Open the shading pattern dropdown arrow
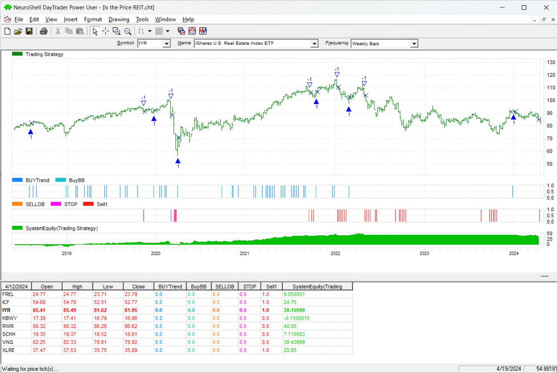This screenshot has width=558, height=373. (x=168, y=31)
